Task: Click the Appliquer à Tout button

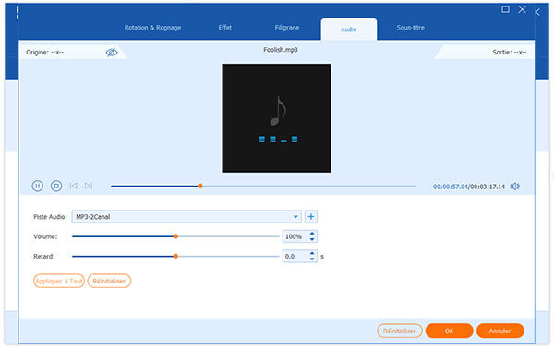Action: point(59,281)
